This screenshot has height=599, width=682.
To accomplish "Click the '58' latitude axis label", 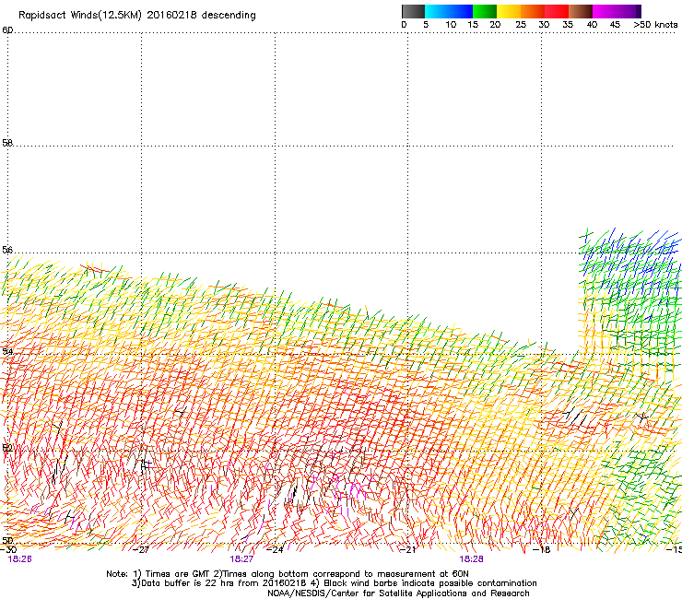I will click(x=7, y=143).
